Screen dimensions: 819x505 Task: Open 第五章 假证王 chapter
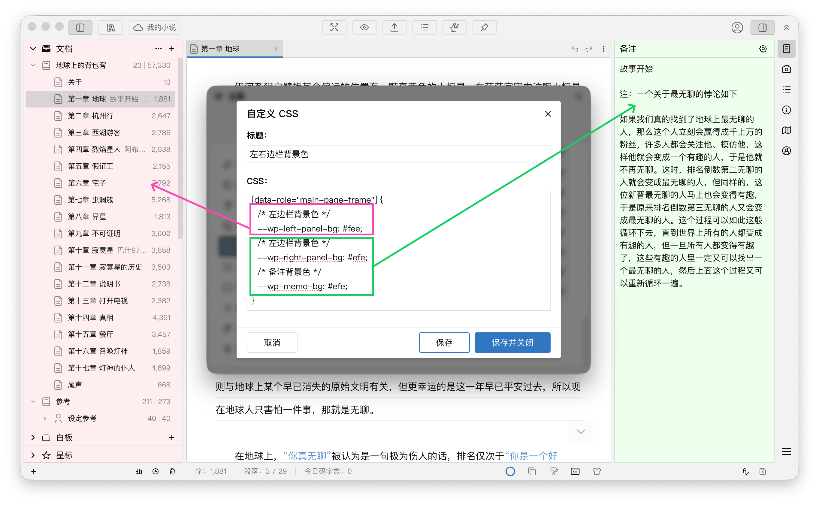click(x=101, y=166)
